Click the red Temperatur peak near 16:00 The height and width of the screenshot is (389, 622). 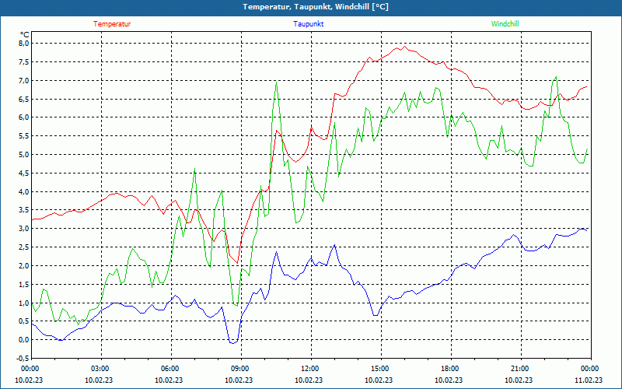pyautogui.click(x=403, y=47)
